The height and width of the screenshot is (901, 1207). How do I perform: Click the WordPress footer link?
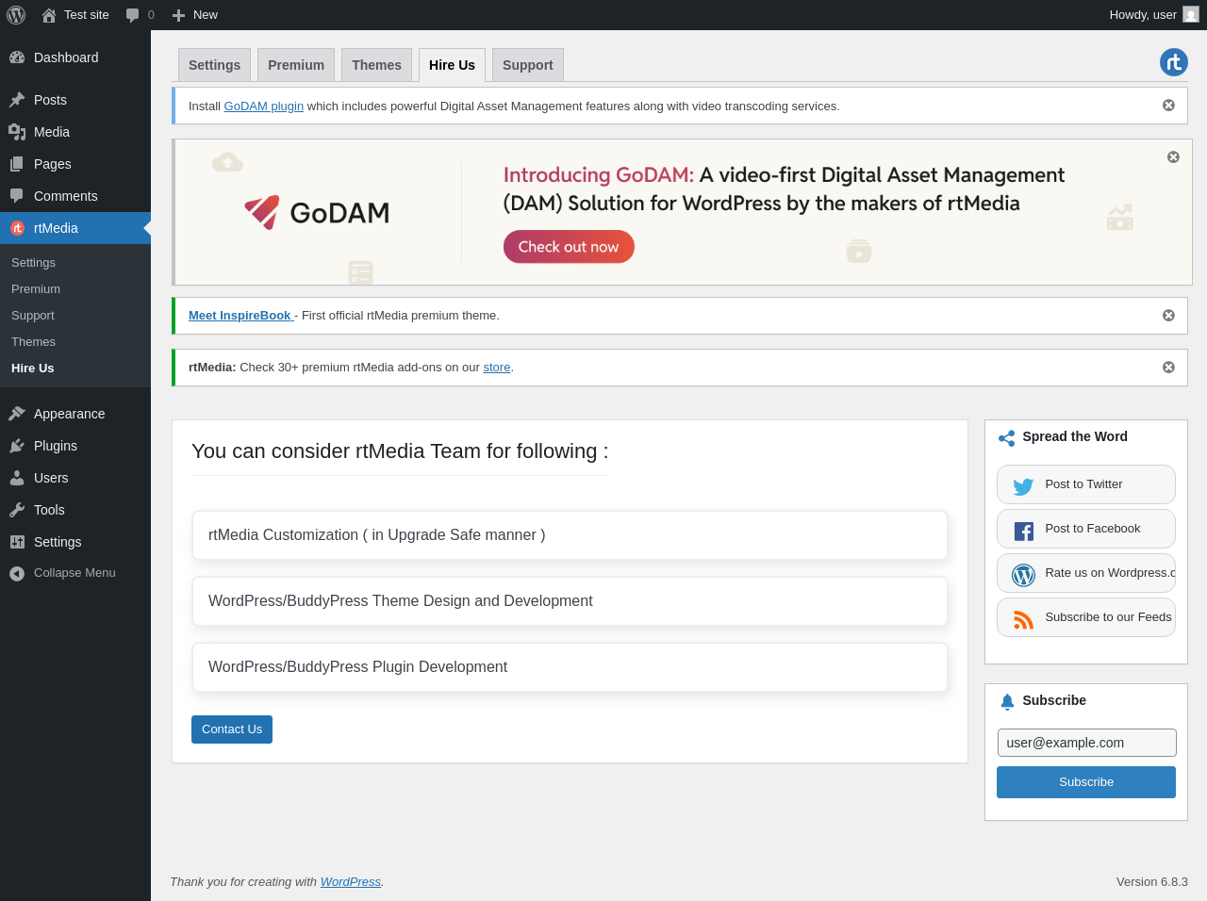click(351, 882)
